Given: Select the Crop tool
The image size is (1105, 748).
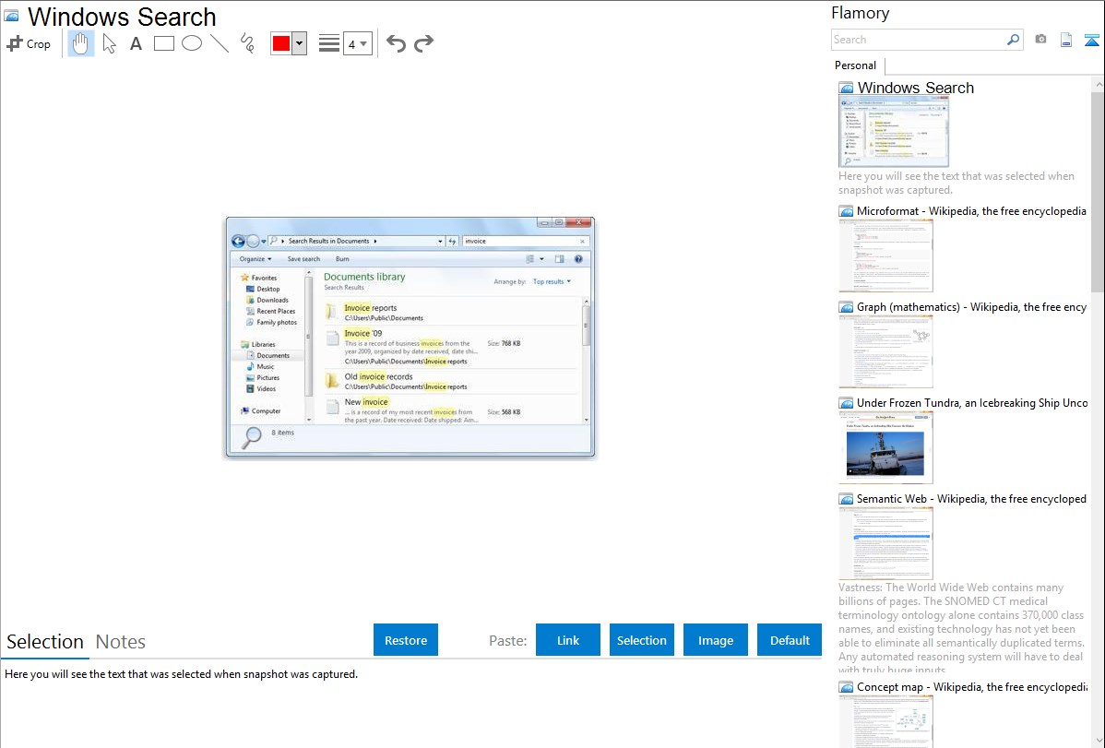Looking at the screenshot, I should tap(29, 43).
